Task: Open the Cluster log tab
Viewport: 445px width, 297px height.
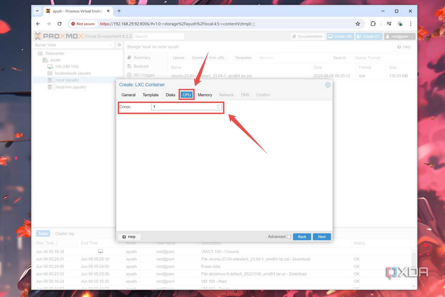Action: [x=64, y=233]
